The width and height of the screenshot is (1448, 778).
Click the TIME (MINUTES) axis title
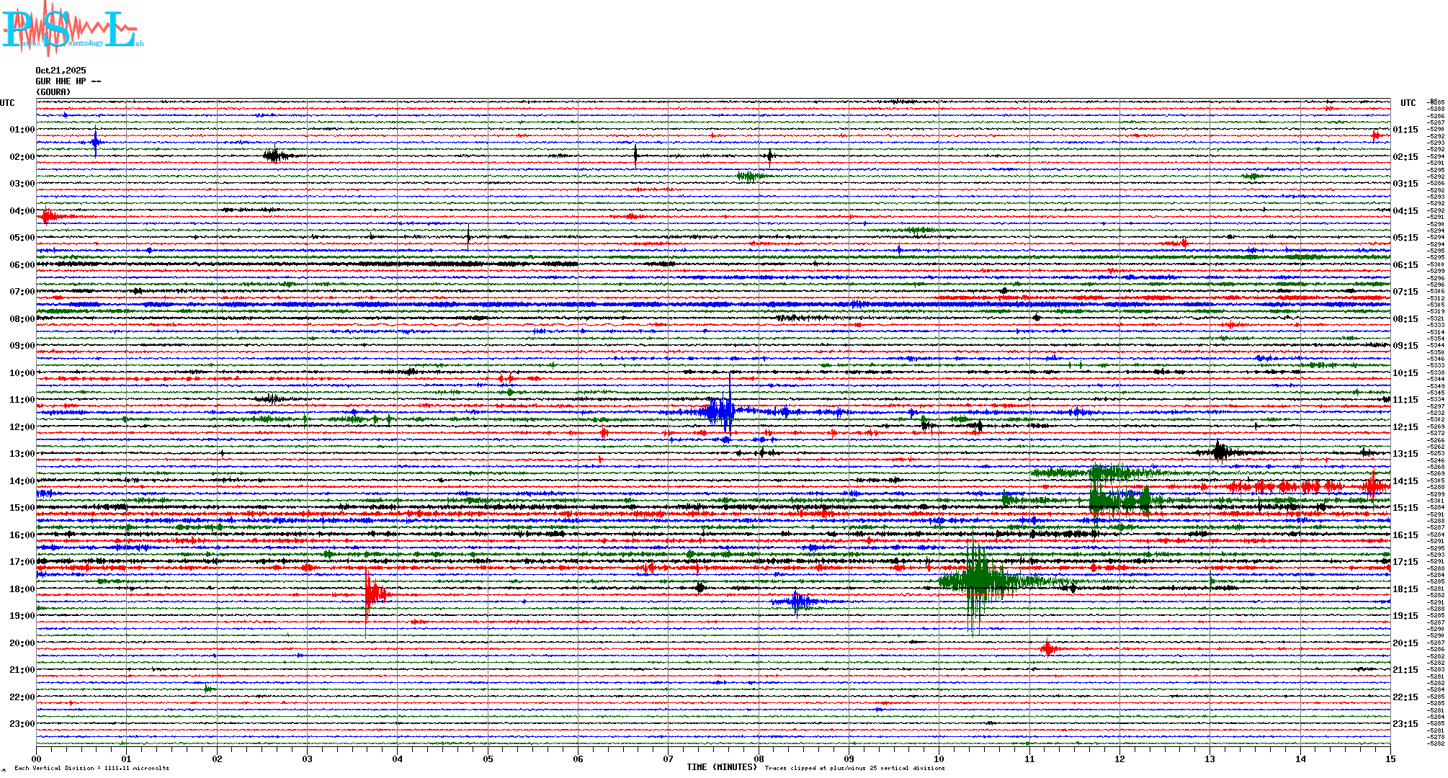coord(721,767)
